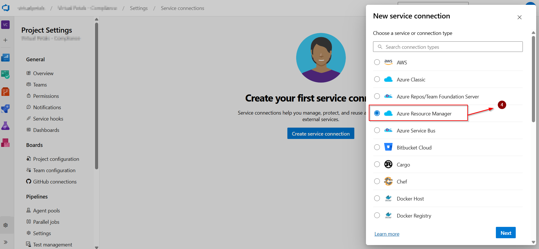Open Notifications settings page
The image size is (539, 249).
coord(47,107)
